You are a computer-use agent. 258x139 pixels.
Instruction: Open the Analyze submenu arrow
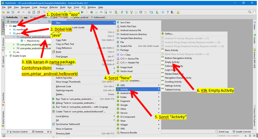(x=114, y=68)
